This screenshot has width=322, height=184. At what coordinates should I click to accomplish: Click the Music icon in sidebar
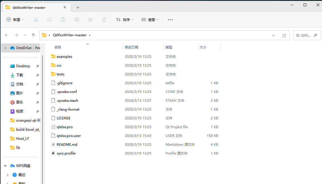tap(12, 102)
